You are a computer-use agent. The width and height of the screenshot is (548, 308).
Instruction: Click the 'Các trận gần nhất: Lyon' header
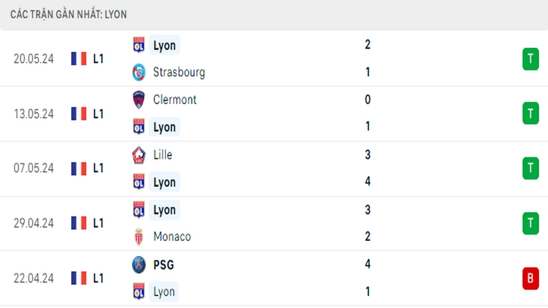(68, 14)
